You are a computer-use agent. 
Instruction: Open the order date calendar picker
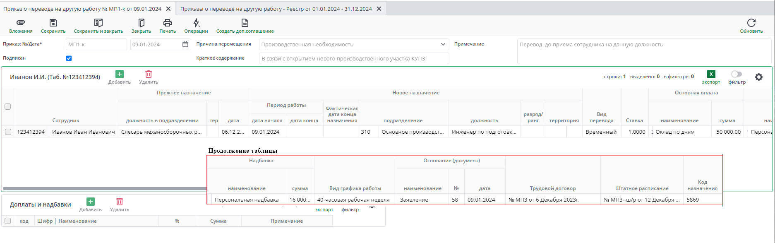[x=185, y=44]
